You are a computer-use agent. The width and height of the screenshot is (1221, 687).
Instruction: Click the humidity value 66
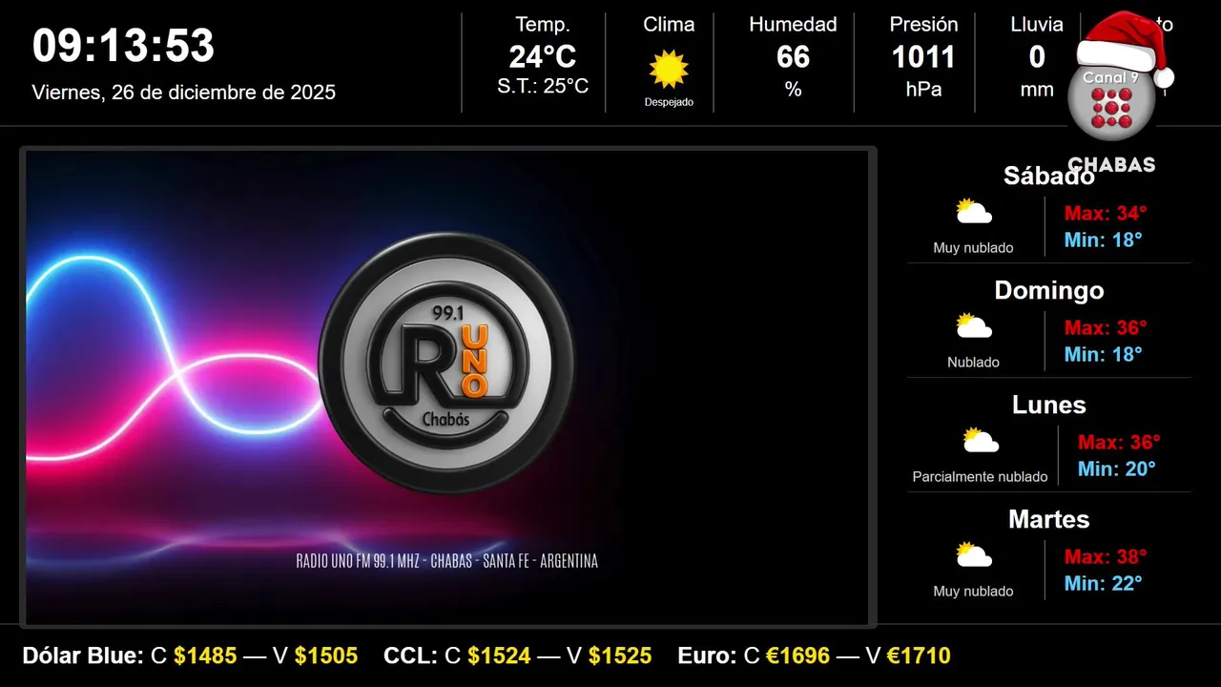[x=793, y=57]
